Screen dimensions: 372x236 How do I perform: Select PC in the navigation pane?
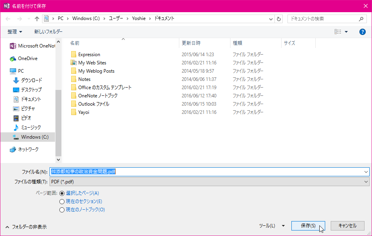17,71
